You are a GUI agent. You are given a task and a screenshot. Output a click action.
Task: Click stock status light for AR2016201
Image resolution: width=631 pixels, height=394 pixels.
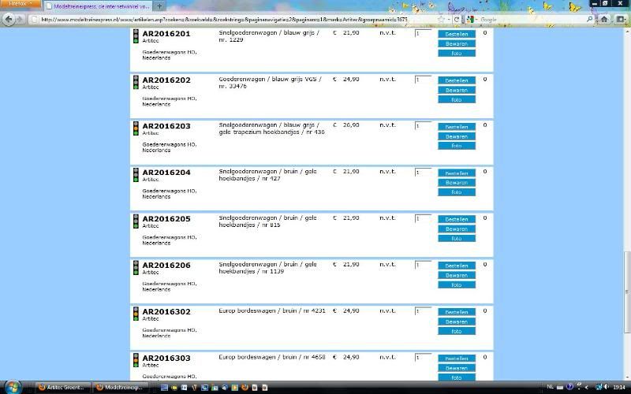(x=136, y=36)
